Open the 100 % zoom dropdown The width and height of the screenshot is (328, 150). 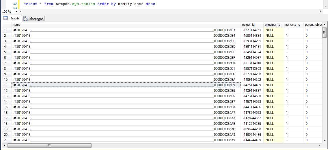(16, 12)
